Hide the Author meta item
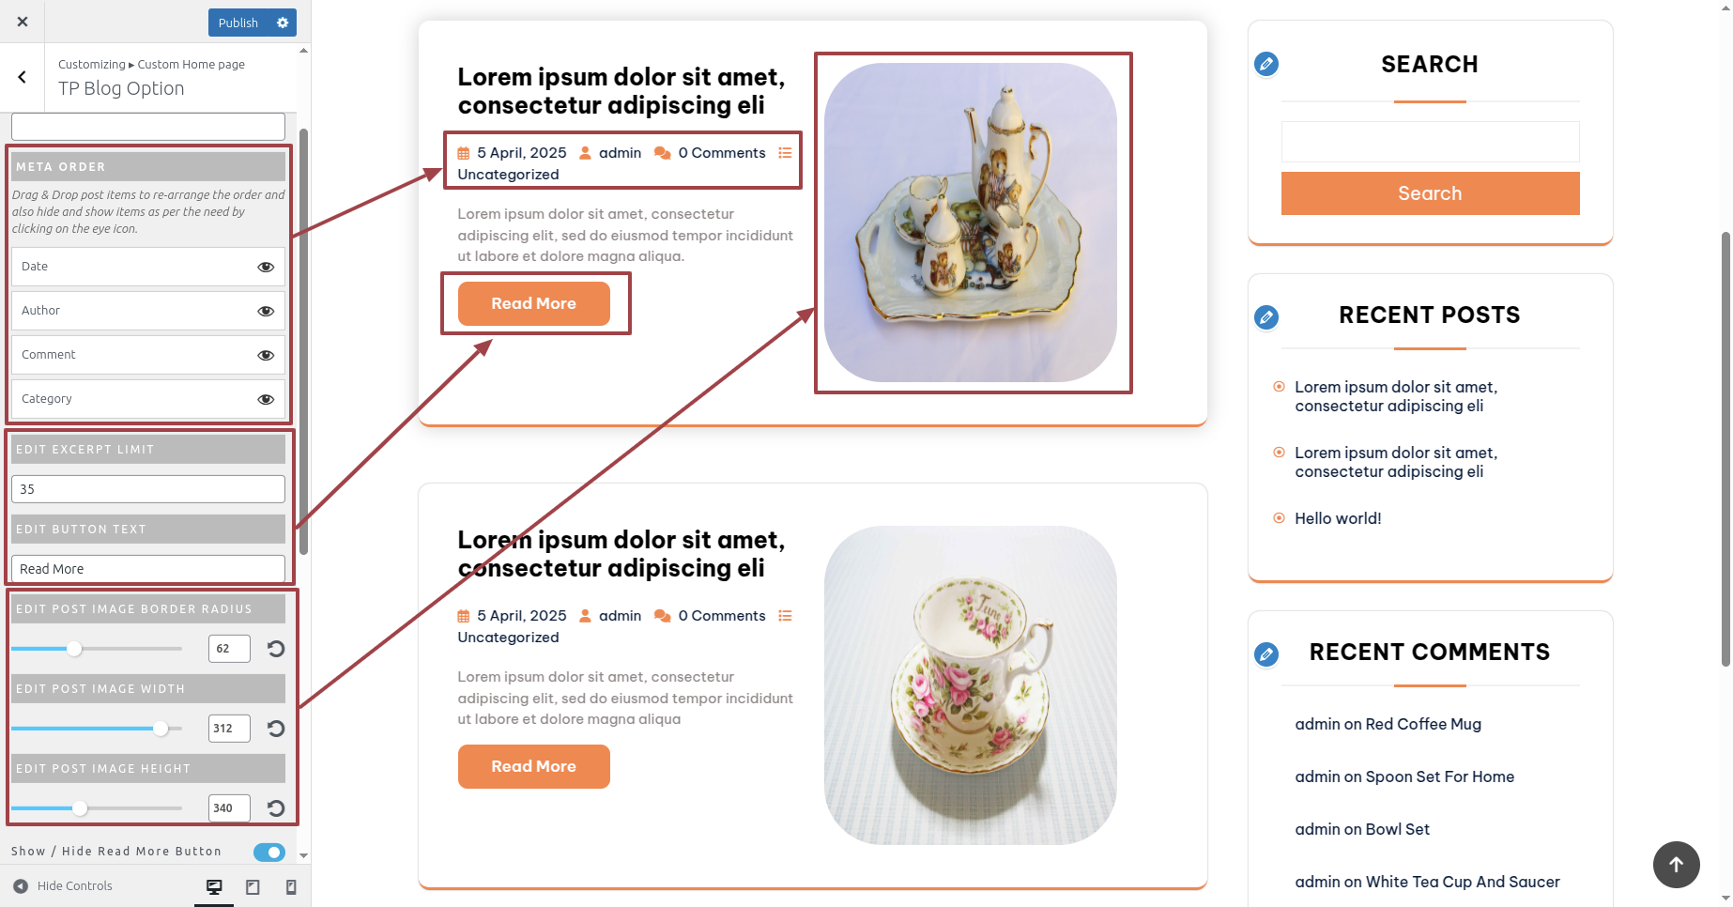1733x907 pixels. coord(266,311)
